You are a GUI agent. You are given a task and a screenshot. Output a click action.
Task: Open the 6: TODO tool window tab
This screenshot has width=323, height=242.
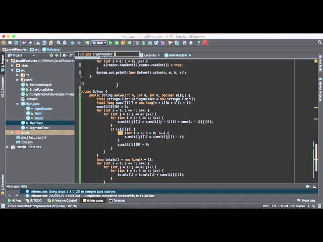point(34,201)
